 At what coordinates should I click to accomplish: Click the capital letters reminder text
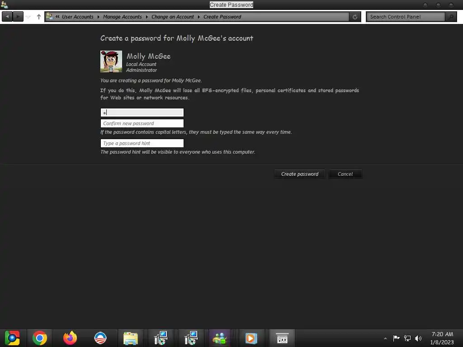[x=196, y=132]
